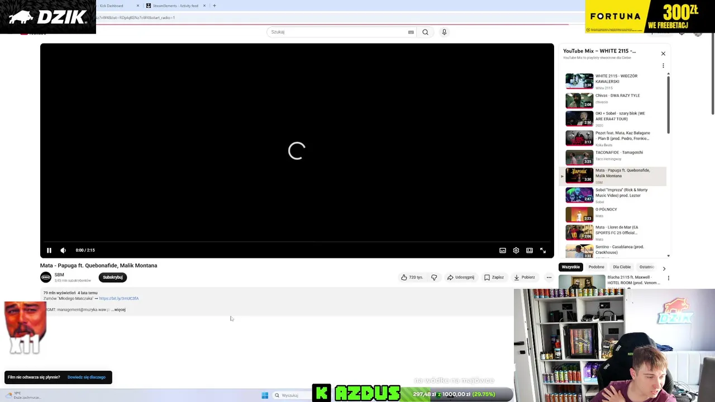Image resolution: width=715 pixels, height=402 pixels.
Task: Like the video with 720 tys. thumbs up
Action: pyautogui.click(x=412, y=277)
